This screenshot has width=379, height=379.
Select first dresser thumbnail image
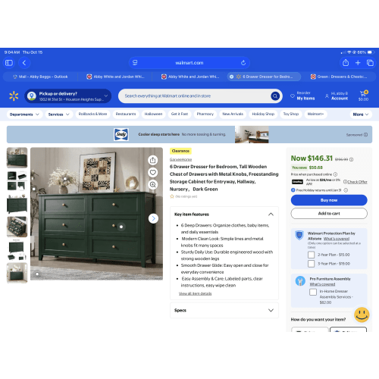click(x=17, y=158)
